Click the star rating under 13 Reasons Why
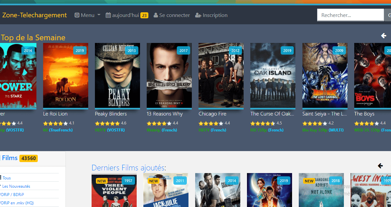 pos(159,123)
